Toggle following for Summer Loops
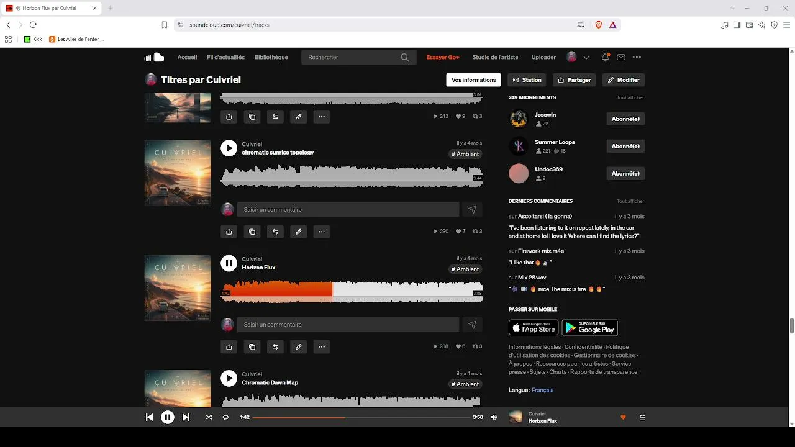 click(625, 146)
